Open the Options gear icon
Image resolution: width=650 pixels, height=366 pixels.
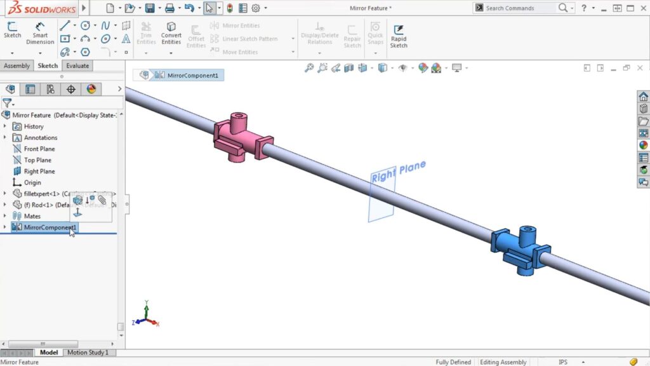coord(256,8)
